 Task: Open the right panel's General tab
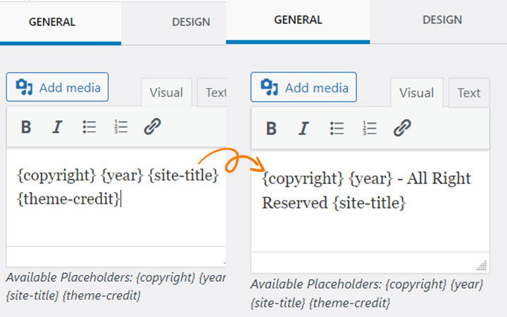[x=298, y=20]
